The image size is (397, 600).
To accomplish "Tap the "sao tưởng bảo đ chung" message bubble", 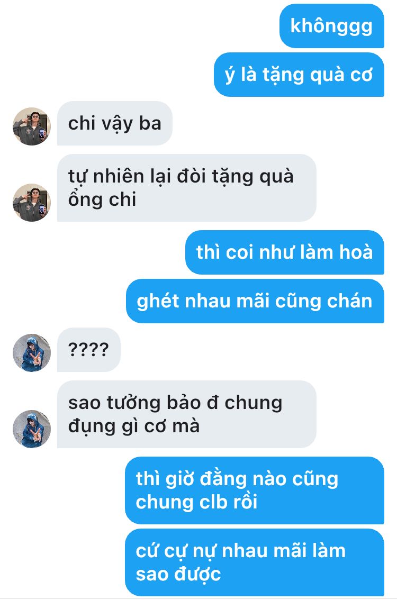I will pos(187,414).
